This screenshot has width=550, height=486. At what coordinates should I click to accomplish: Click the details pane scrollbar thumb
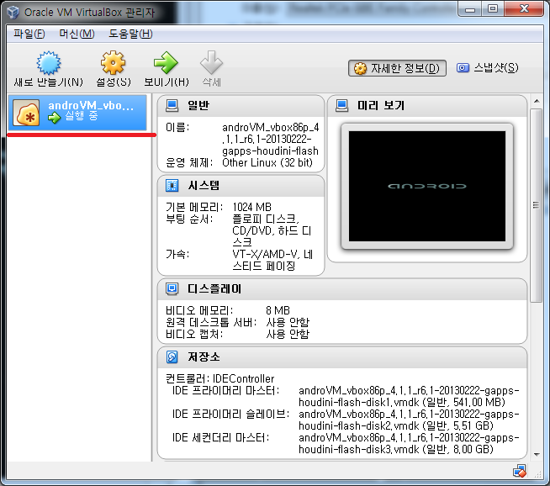tap(536, 205)
